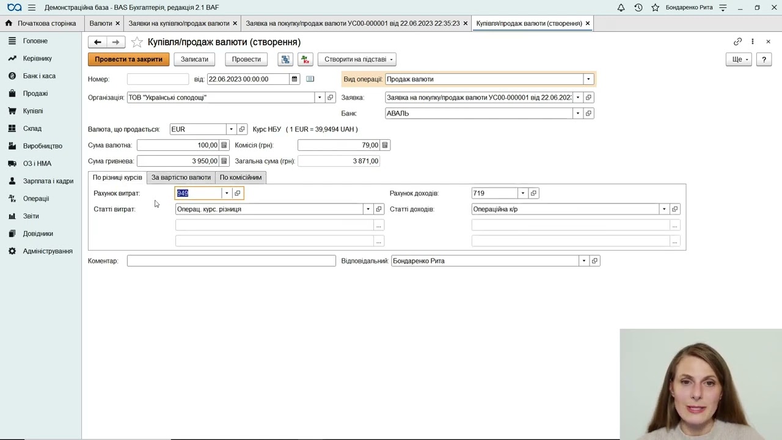782x440 pixels.
Task: Expand Рахунок витрат dropdown
Action: point(227,193)
